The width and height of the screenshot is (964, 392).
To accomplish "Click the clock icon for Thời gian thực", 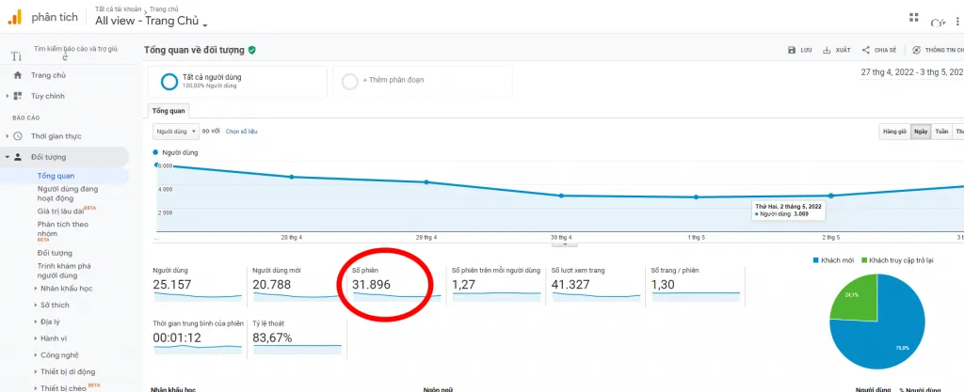I will tap(18, 136).
